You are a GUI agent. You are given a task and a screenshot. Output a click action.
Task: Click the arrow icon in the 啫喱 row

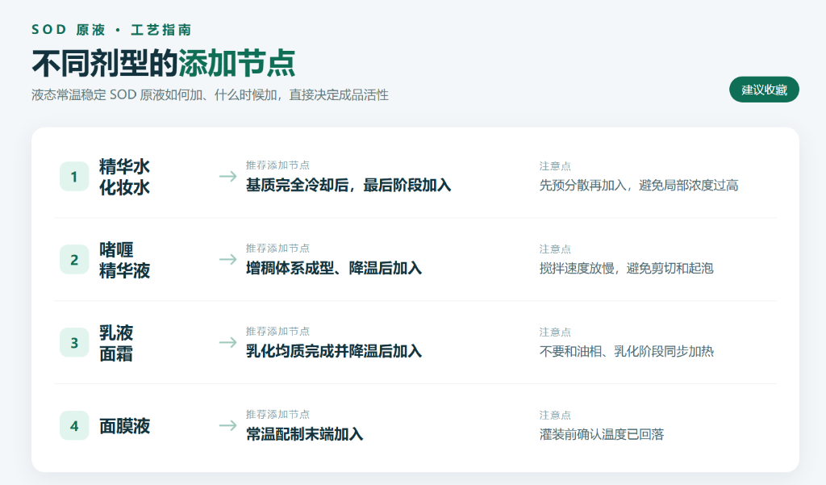tap(228, 259)
